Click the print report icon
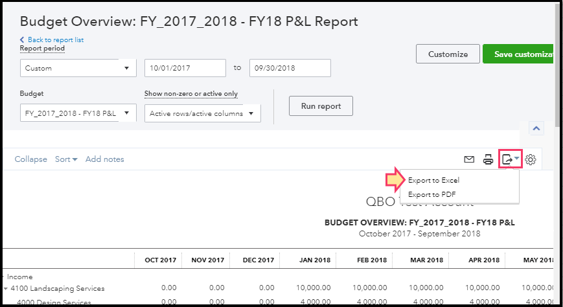Viewport: 563px width, 307px height. [x=488, y=159]
